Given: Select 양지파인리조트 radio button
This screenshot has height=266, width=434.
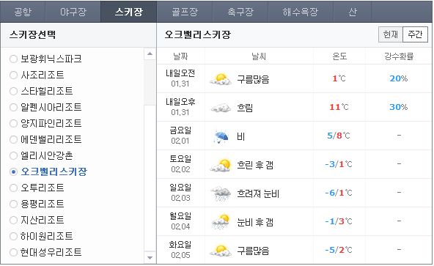Looking at the screenshot, I should 13,123.
